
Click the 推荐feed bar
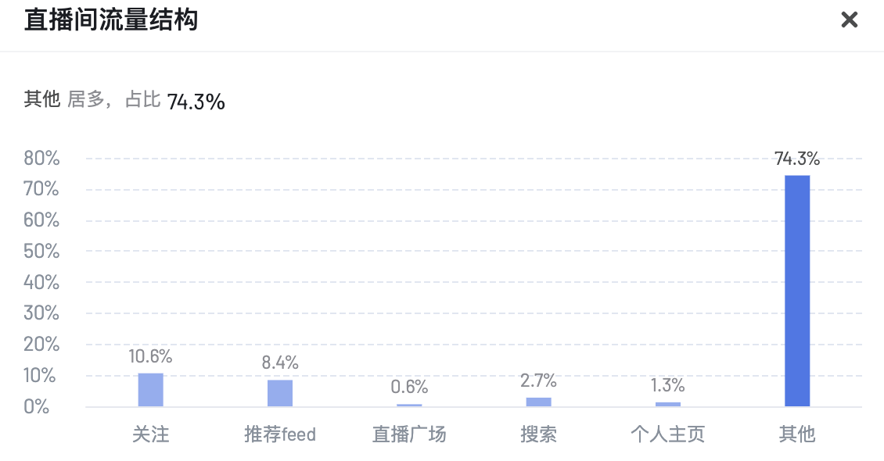click(279, 393)
